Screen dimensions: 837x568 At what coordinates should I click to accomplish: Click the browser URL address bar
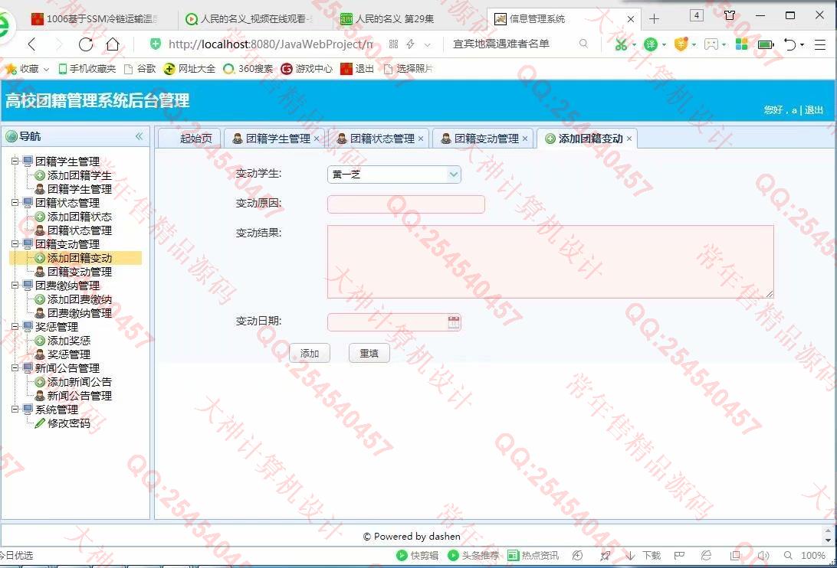click(x=270, y=44)
